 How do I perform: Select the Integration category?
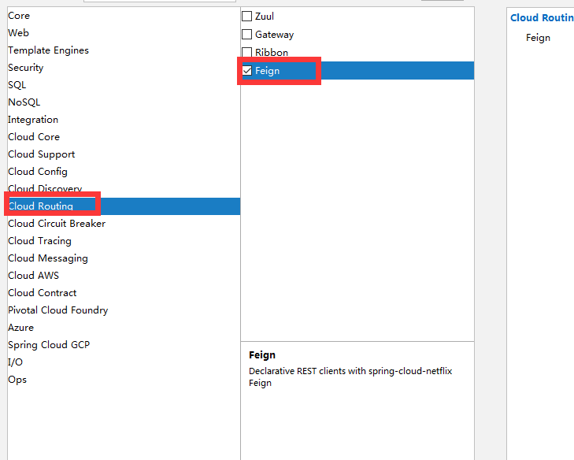pyautogui.click(x=33, y=120)
